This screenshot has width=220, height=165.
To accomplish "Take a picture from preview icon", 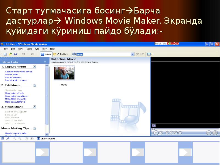I will [215, 133].
